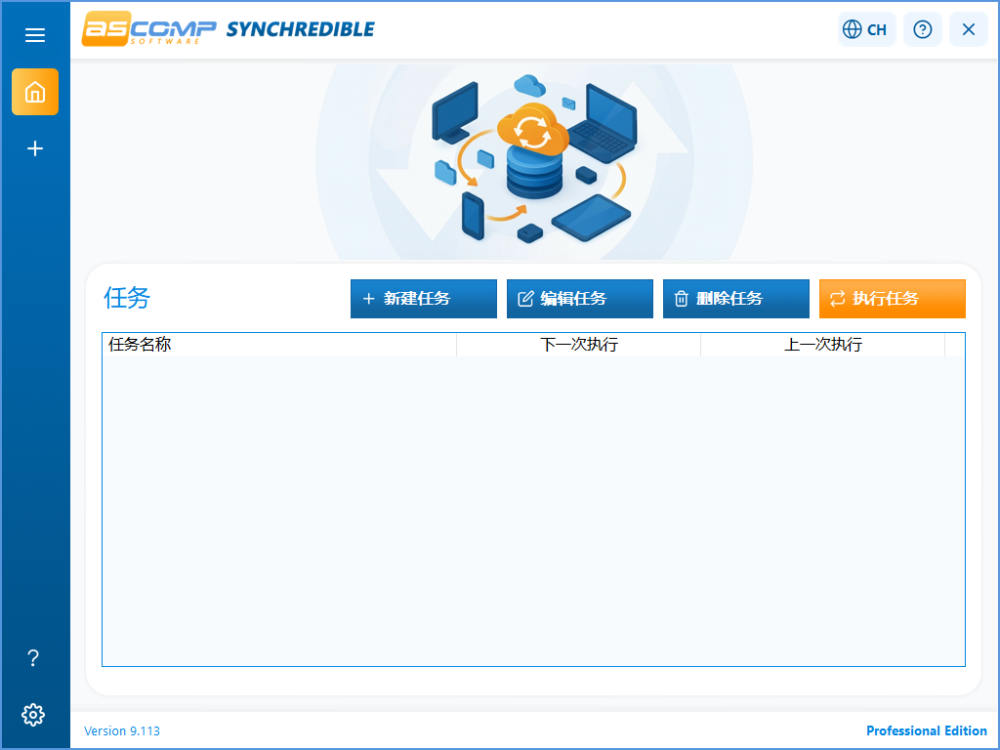The image size is (1000, 750).
Task: Click the trash icon on 删除任务 button
Action: tap(682, 299)
